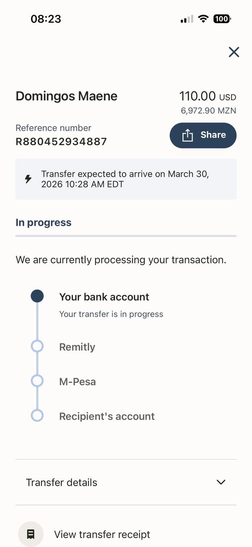The image size is (252, 547).
Task: Tap the Wi-Fi status icon
Action: click(x=203, y=19)
